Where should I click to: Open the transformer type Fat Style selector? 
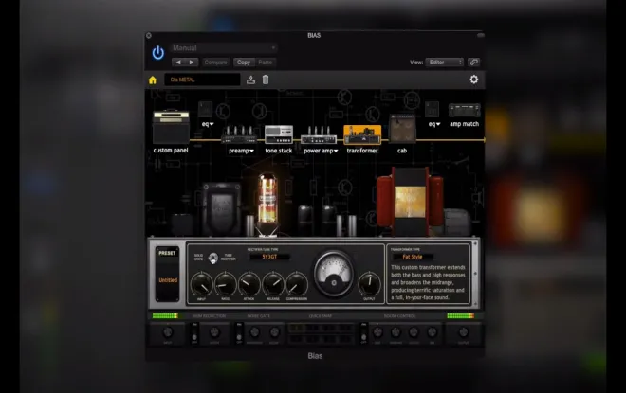[412, 257]
